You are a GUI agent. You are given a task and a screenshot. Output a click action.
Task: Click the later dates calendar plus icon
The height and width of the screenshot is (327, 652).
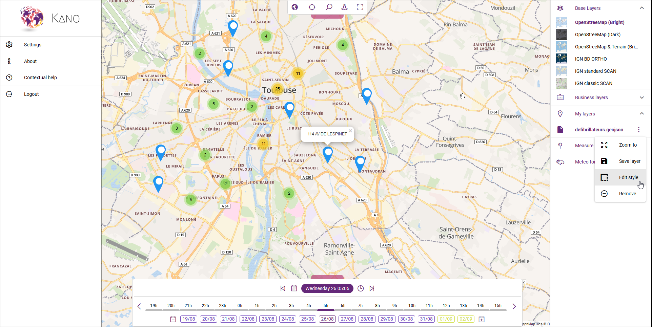482,319
